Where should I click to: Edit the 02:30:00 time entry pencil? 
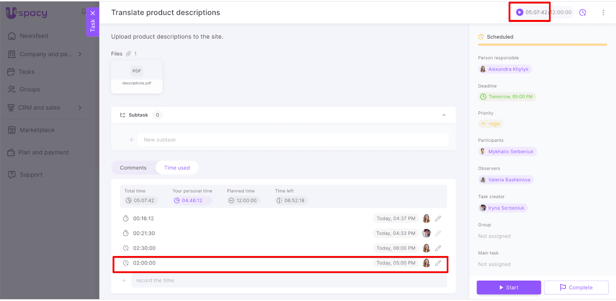point(438,248)
